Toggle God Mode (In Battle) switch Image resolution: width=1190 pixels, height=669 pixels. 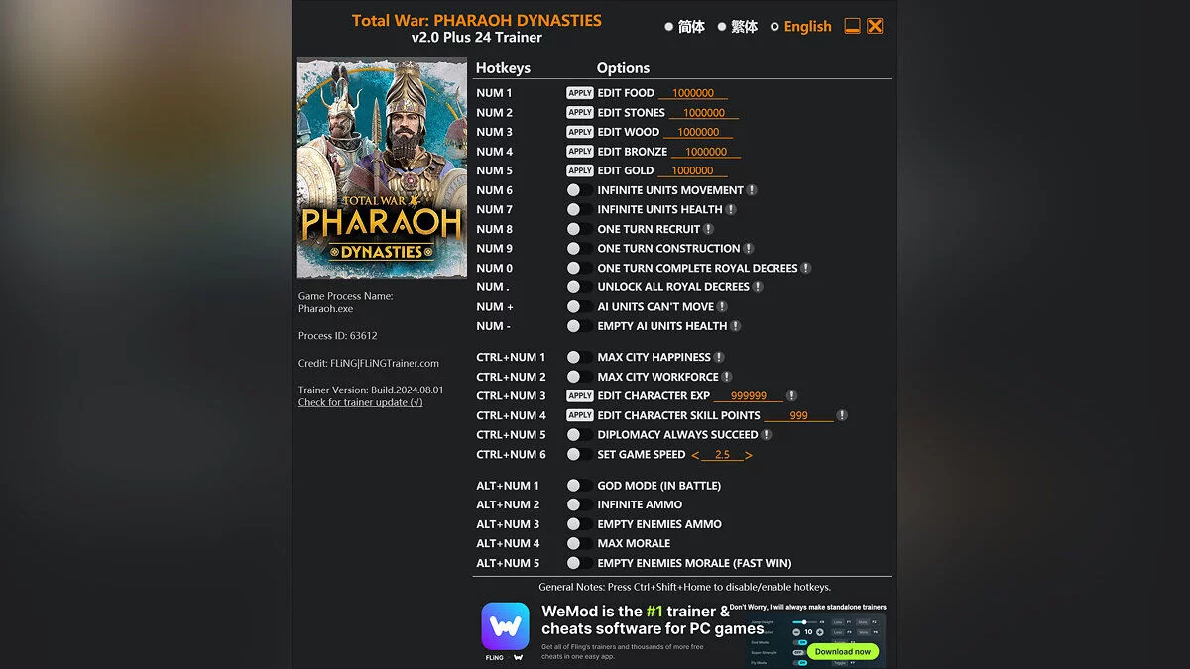(579, 486)
